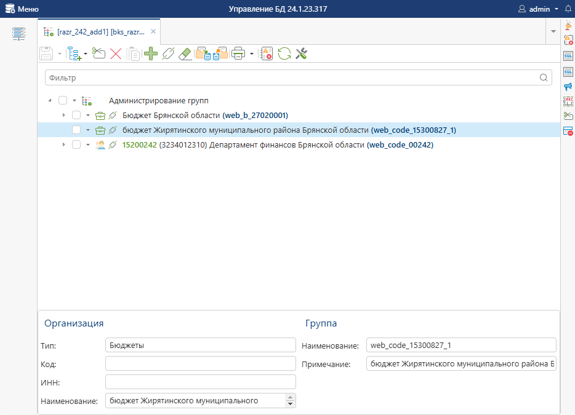Click the database-to-folder export icon
Viewport: 575px width, 415px height.
pyautogui.click(x=220, y=54)
